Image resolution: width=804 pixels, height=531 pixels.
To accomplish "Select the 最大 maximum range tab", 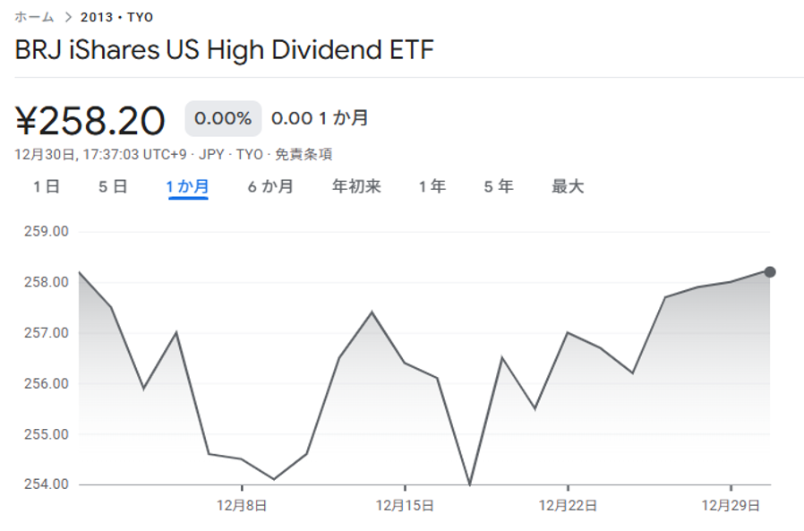I will tap(568, 186).
